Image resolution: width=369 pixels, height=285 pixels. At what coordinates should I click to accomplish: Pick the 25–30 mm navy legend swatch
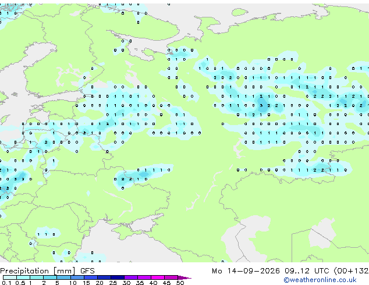click(x=118, y=277)
